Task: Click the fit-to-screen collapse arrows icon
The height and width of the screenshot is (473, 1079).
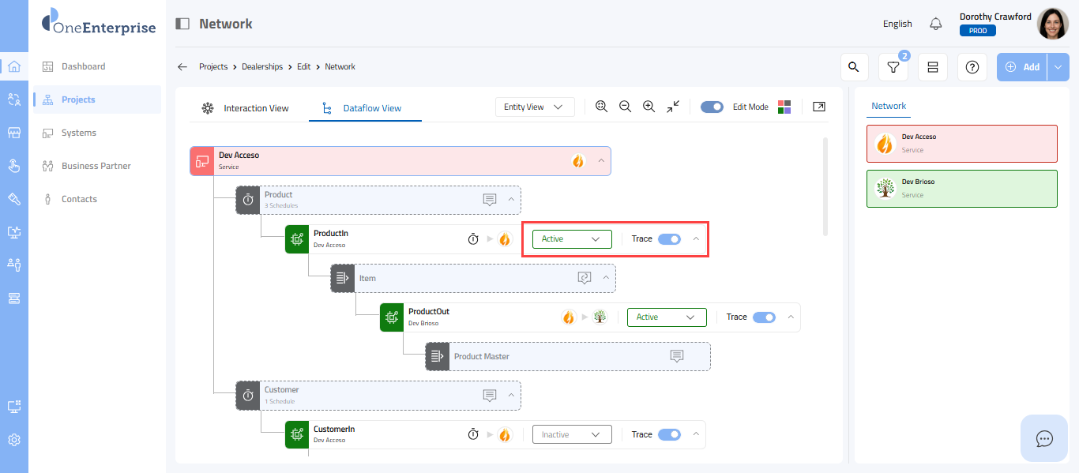Action: click(673, 107)
